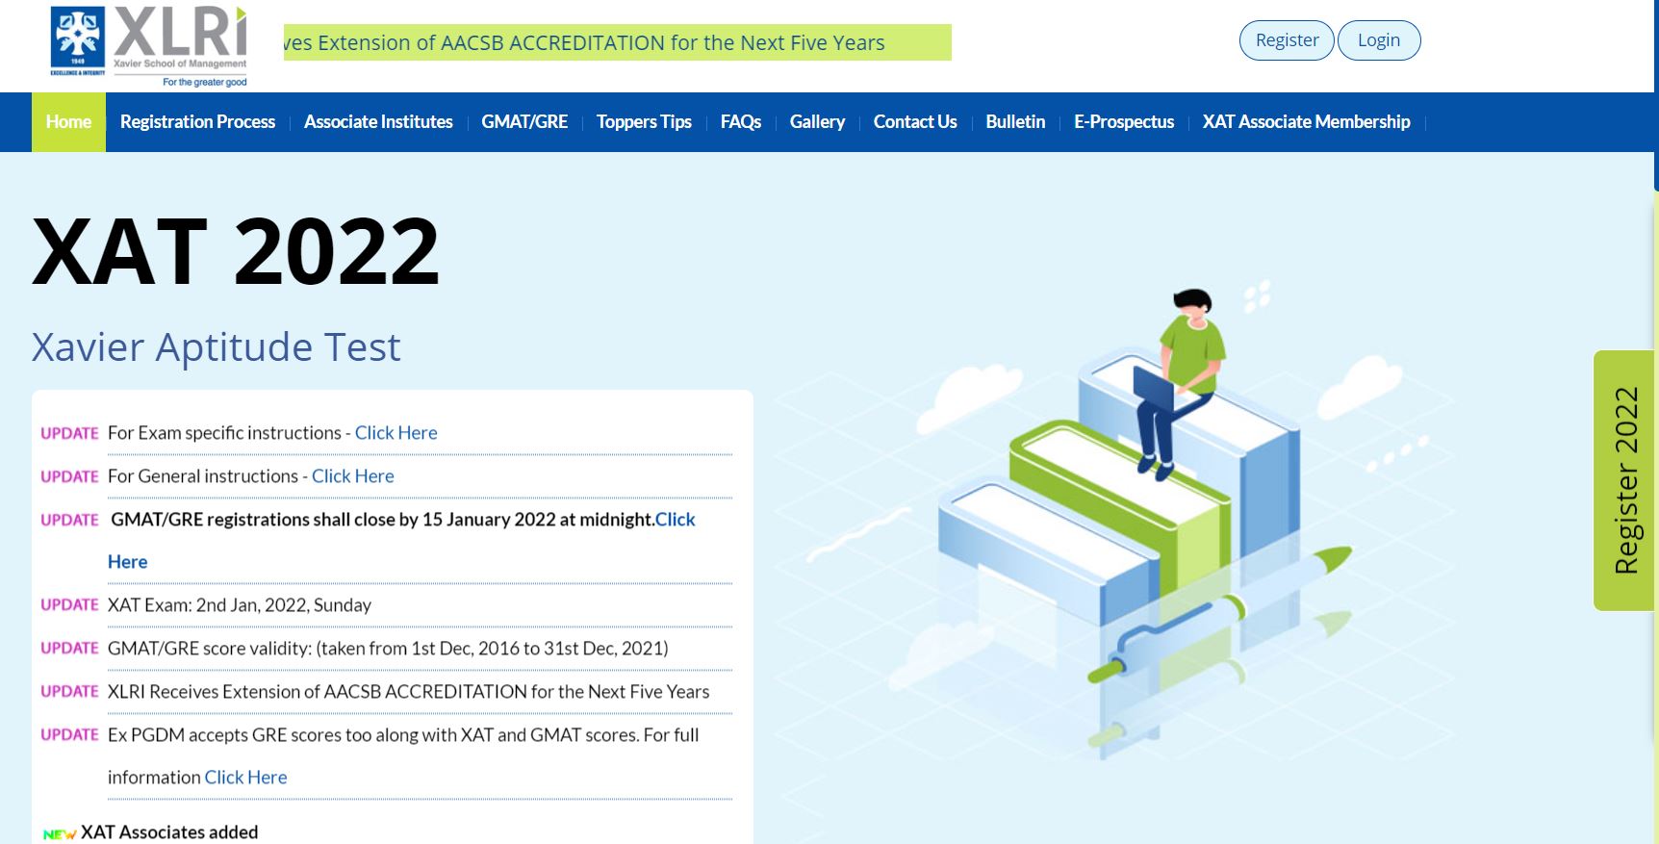Click 'XLRI Receives Extension of AACSB' update line
Viewport: 1659px width, 844px height.
(408, 692)
